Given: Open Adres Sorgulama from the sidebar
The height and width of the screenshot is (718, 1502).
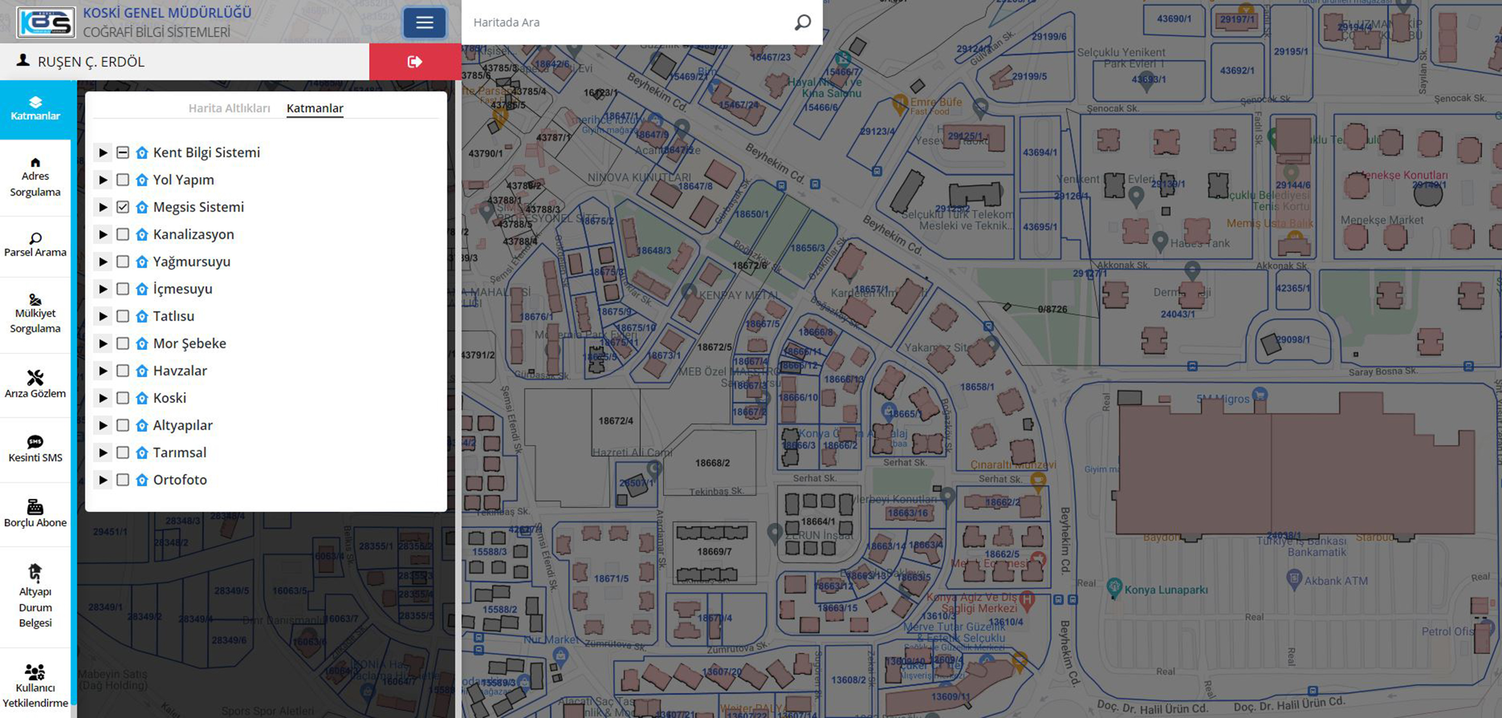Looking at the screenshot, I should click(x=35, y=177).
